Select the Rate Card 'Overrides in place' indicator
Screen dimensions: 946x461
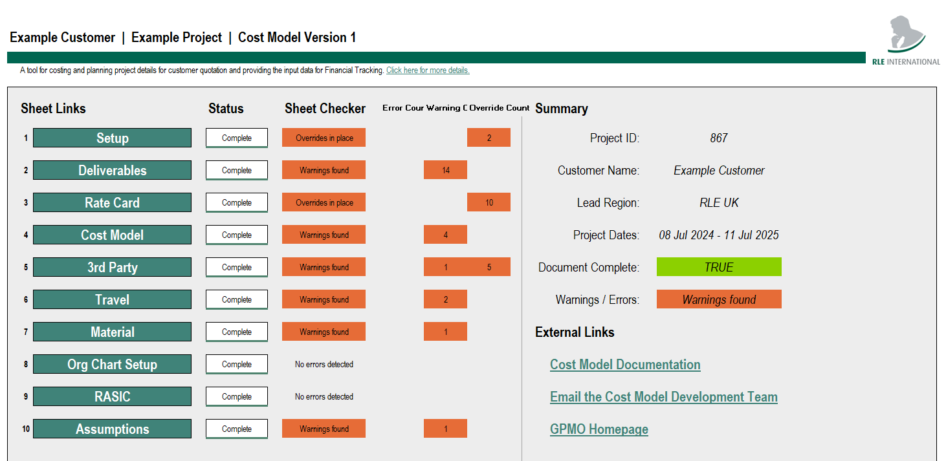click(x=324, y=202)
